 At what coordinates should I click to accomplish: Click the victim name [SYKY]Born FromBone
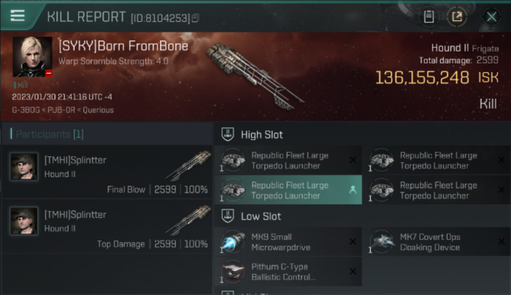coord(123,46)
